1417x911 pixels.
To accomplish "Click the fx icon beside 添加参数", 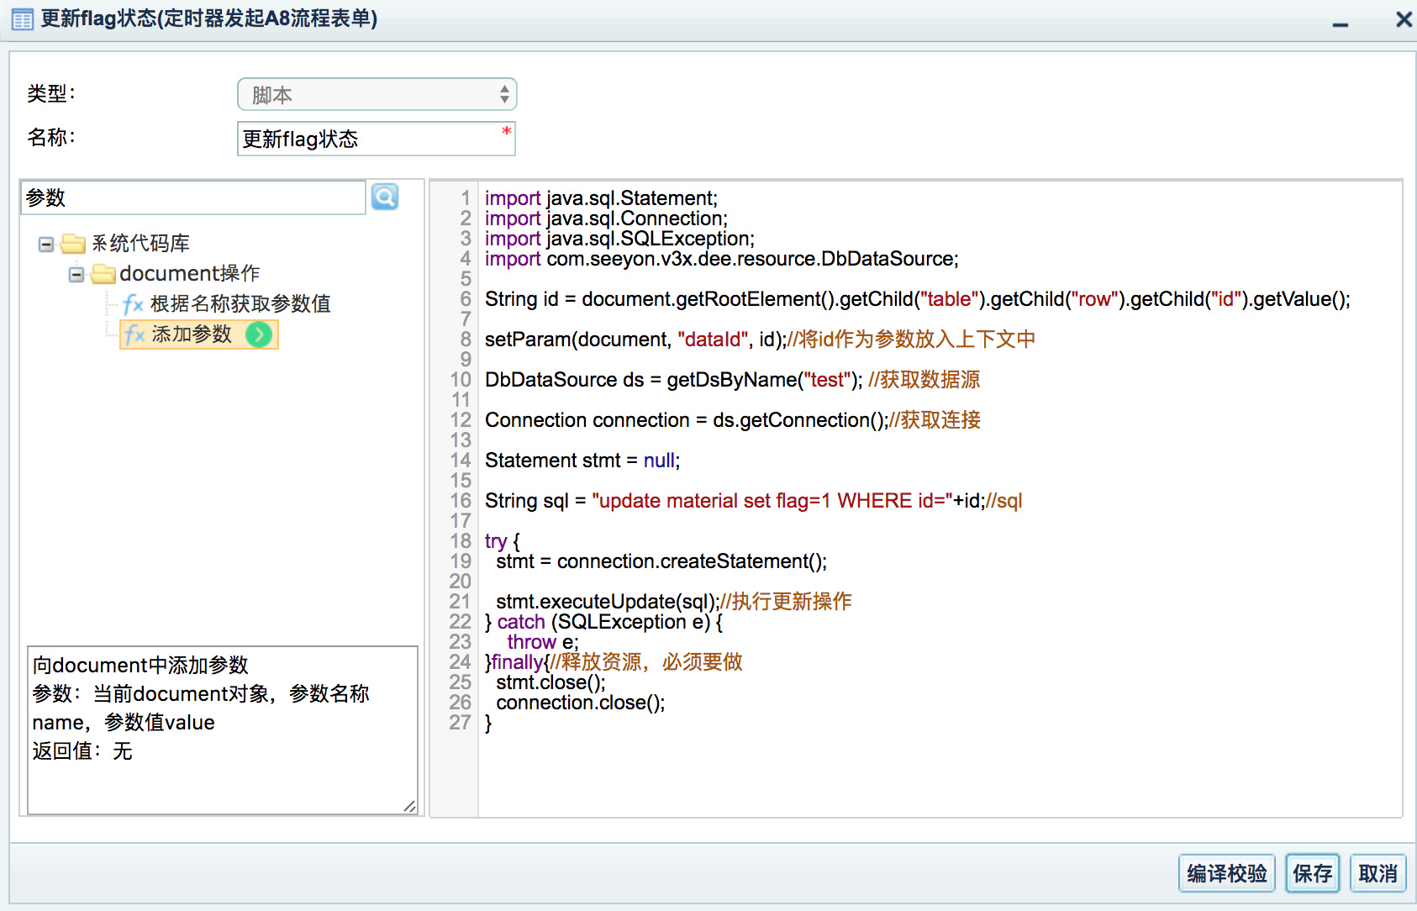I will click(x=134, y=334).
